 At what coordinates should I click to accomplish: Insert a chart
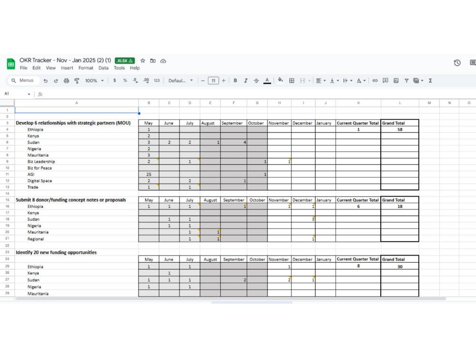[396, 80]
